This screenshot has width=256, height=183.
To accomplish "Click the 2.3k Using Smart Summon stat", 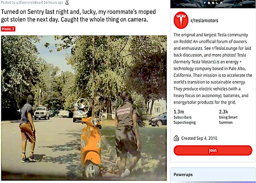I will [x=228, y=117].
